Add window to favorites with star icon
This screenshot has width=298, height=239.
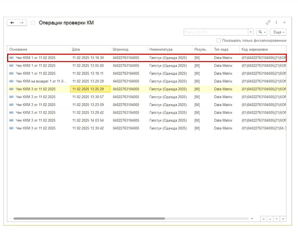(x=33, y=23)
